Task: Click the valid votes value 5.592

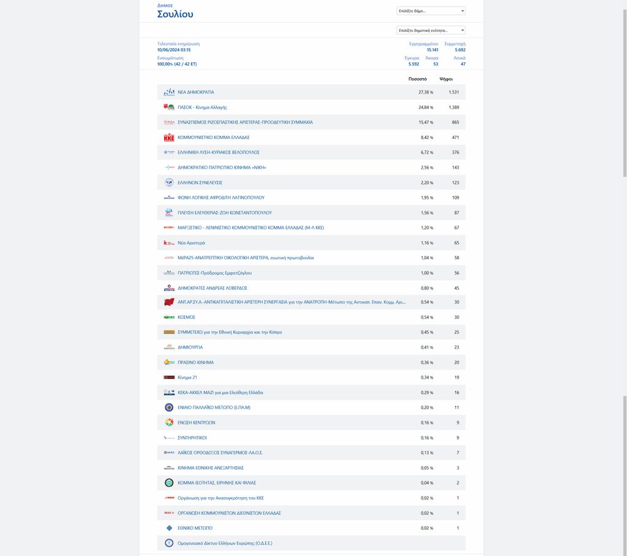Action: pos(413,64)
